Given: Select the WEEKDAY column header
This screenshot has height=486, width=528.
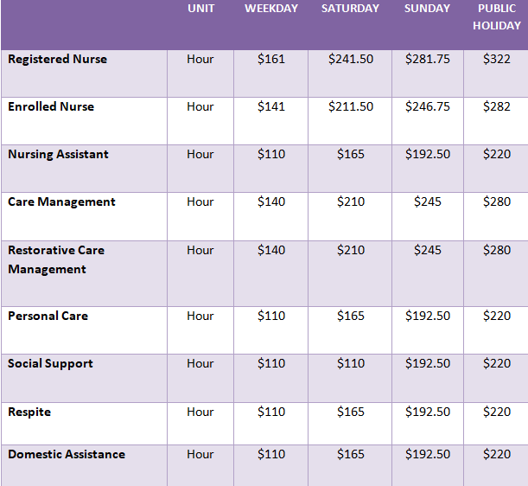Looking at the screenshot, I should coord(271,9).
